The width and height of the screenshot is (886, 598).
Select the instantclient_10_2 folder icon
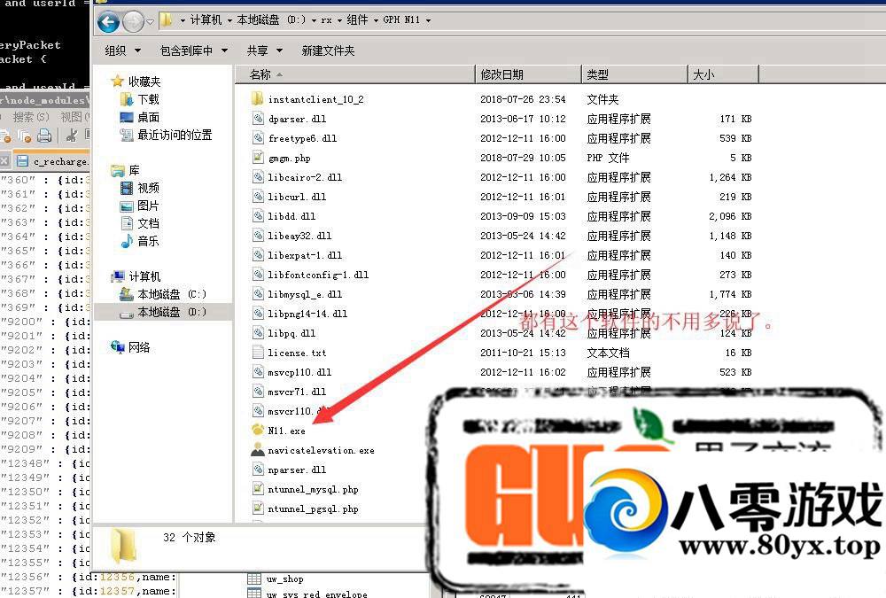[258, 99]
